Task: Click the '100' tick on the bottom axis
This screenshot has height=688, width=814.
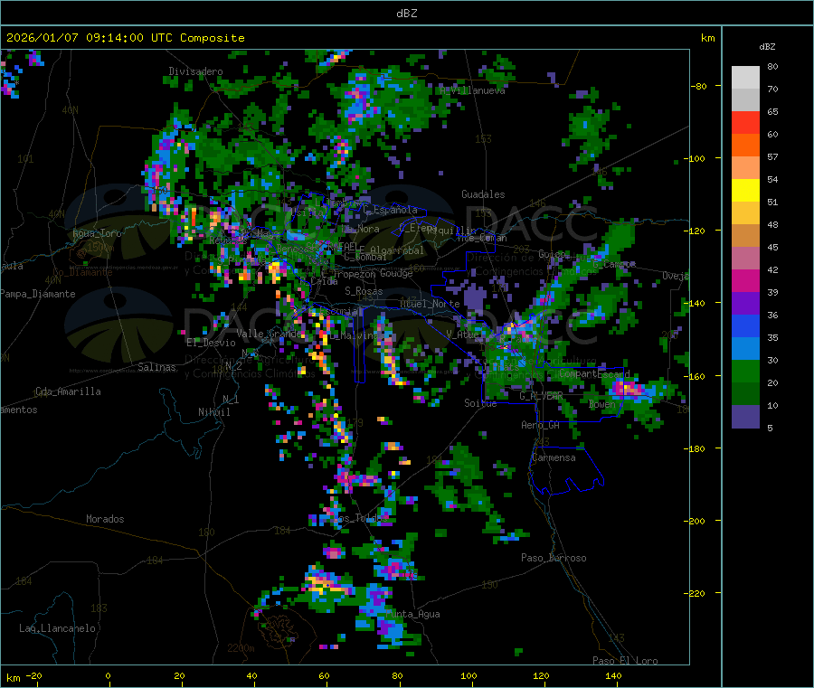Action: pos(469,675)
